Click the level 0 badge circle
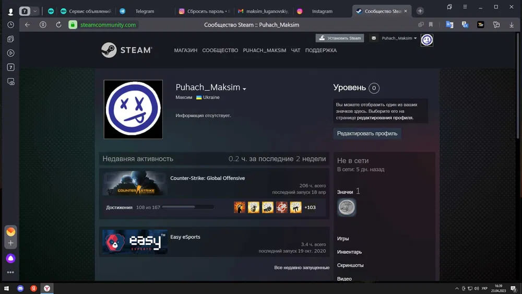 [x=374, y=88]
